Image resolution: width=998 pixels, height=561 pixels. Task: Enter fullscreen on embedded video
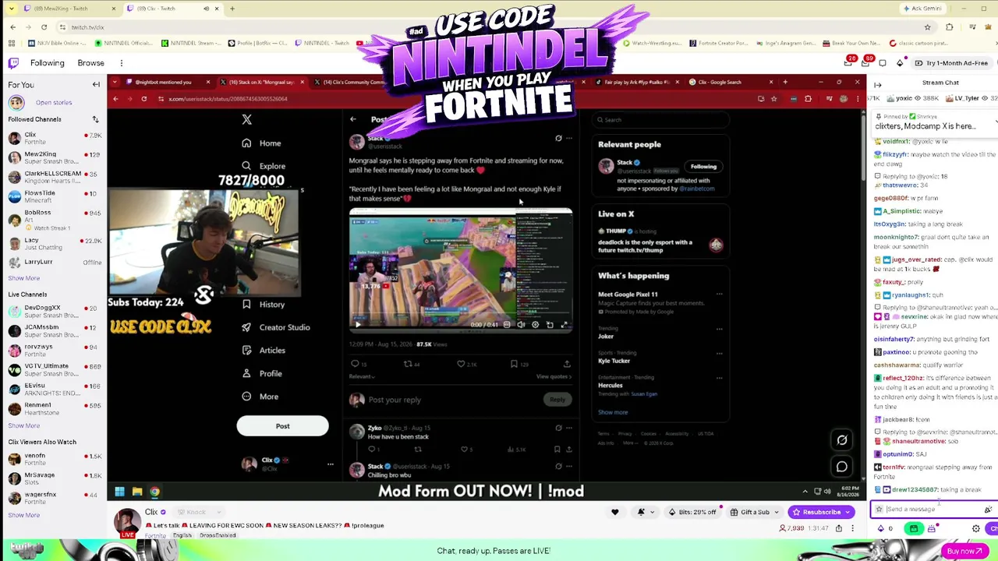click(564, 325)
